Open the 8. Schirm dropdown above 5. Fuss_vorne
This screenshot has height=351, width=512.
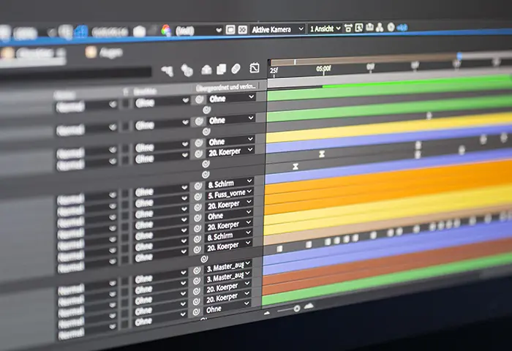[x=230, y=184]
